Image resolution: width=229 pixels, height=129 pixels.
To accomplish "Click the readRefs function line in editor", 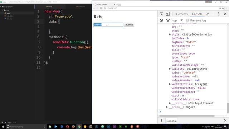I will tap(70, 42).
